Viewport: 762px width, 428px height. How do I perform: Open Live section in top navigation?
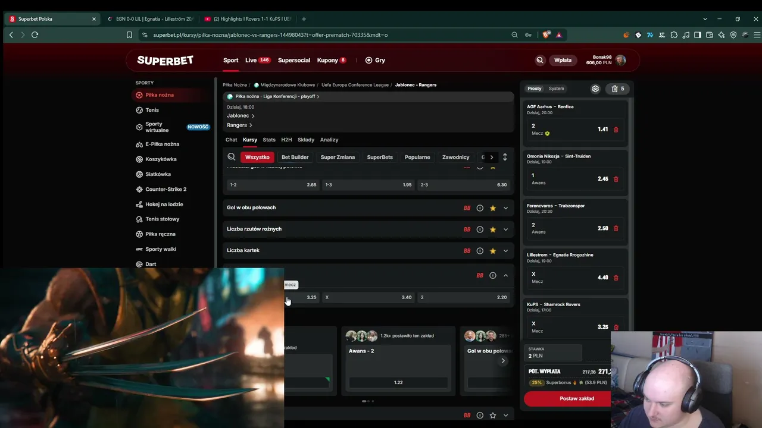click(257, 60)
